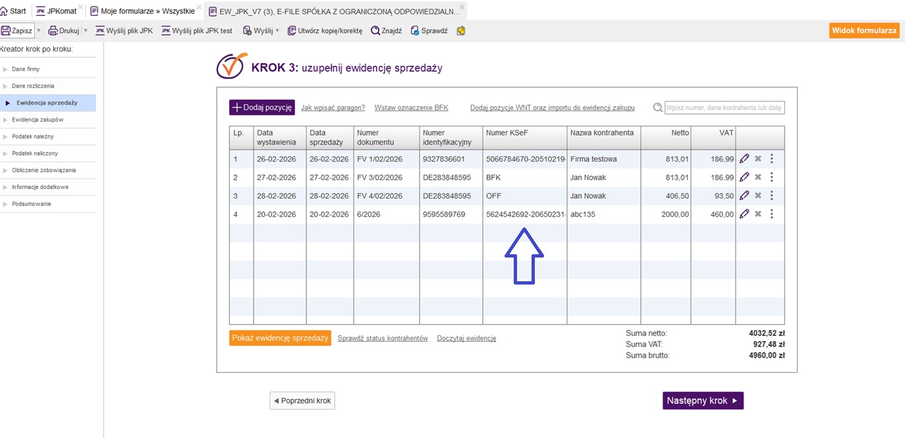The width and height of the screenshot is (905, 438).
Task: Click the search field above the sales table
Action: click(x=724, y=108)
